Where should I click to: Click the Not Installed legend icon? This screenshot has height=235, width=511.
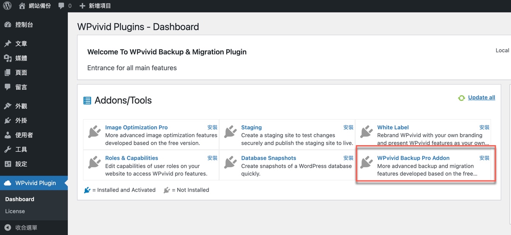click(x=167, y=190)
